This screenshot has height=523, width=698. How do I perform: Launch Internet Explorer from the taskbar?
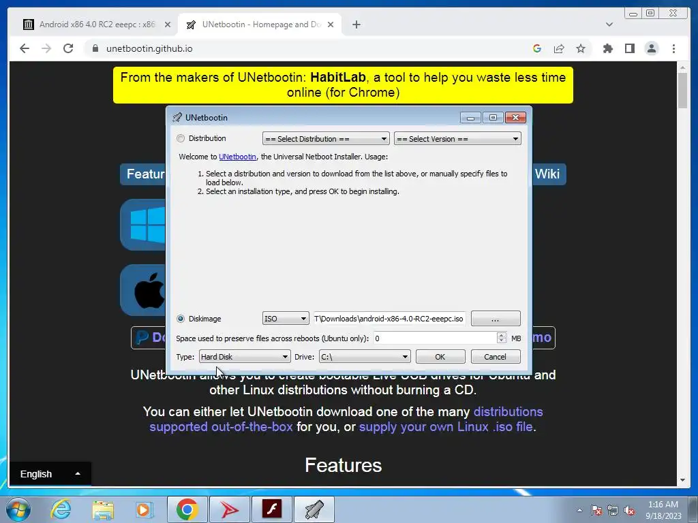(x=61, y=509)
